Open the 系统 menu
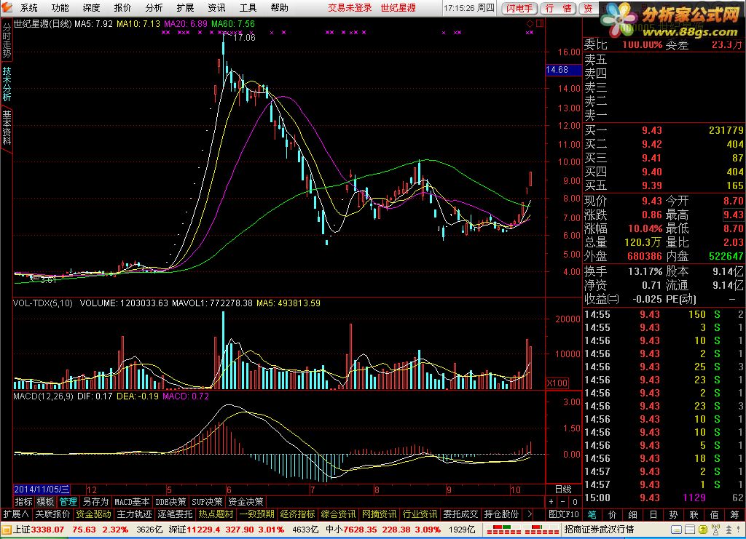The image size is (746, 539). pos(29,7)
